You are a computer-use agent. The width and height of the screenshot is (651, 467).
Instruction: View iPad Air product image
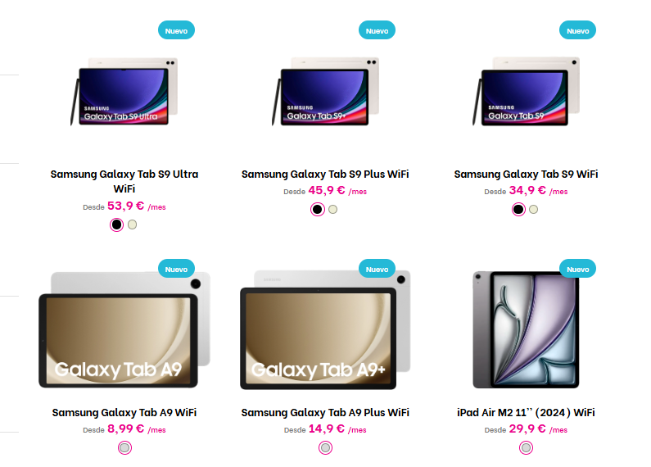[x=526, y=330]
